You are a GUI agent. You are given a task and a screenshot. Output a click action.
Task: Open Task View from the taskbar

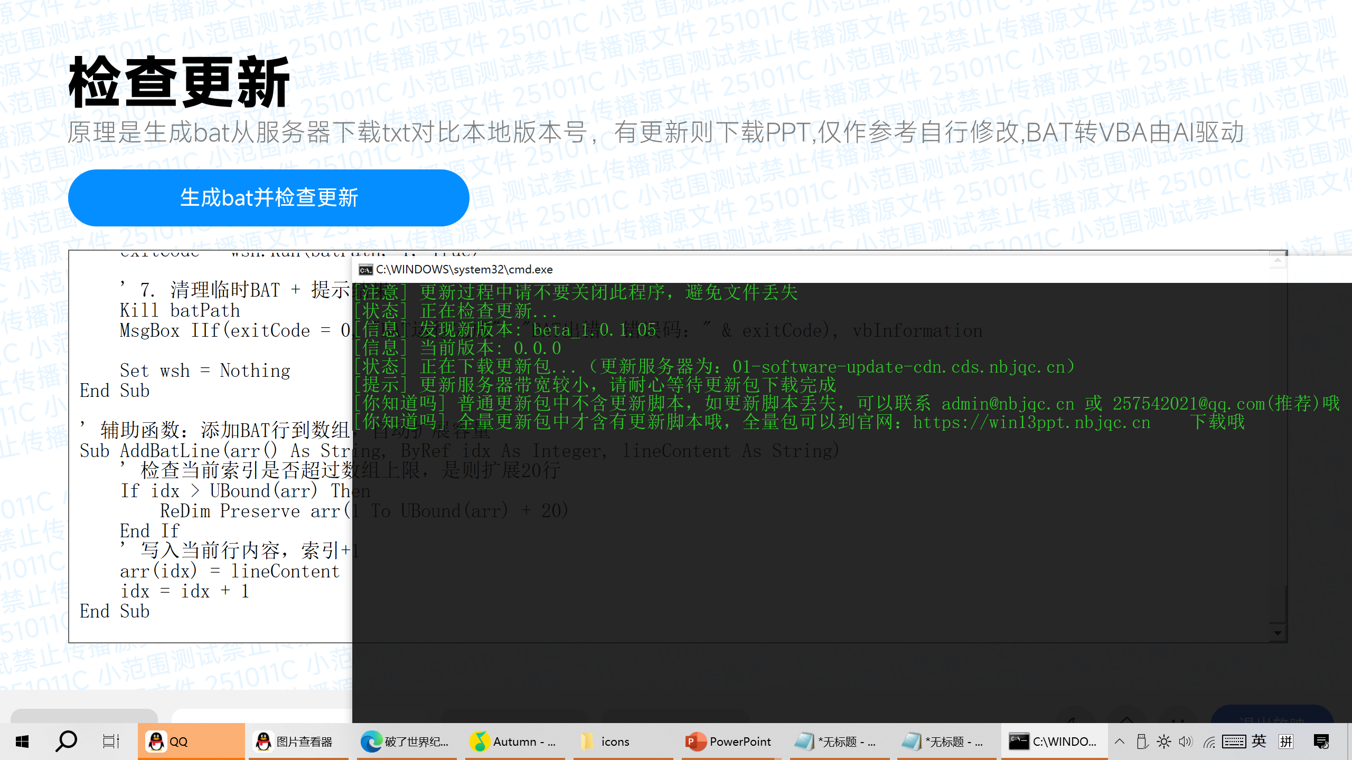pos(111,742)
